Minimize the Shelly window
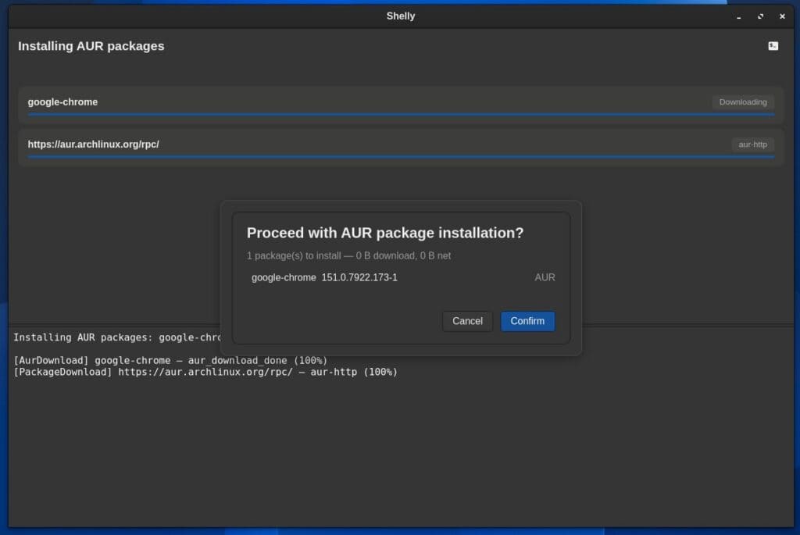The width and height of the screenshot is (800, 535). (x=738, y=16)
